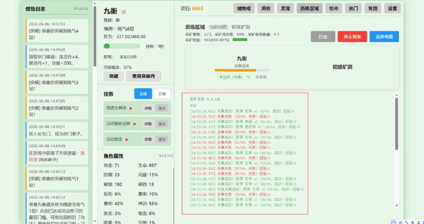
Task: Select the 历练区域 tab
Action: tap(309, 9)
